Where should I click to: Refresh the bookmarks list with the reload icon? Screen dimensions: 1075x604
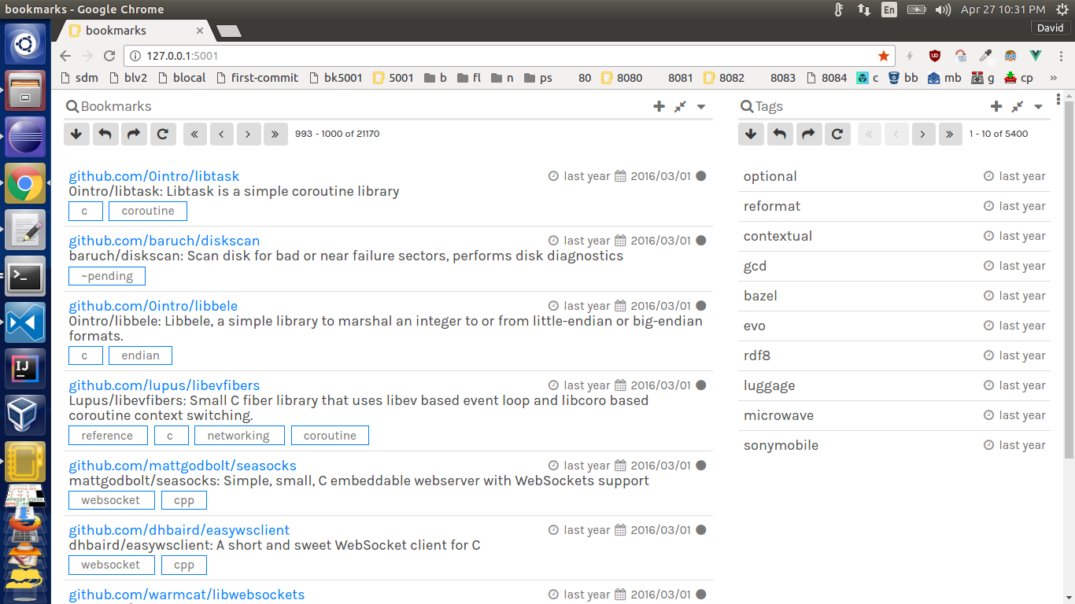[163, 134]
